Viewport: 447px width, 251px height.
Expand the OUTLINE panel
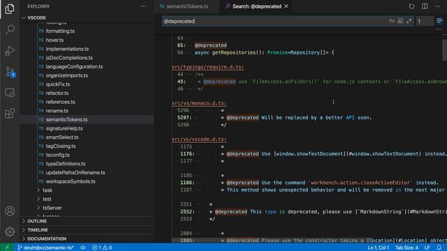click(x=87, y=221)
